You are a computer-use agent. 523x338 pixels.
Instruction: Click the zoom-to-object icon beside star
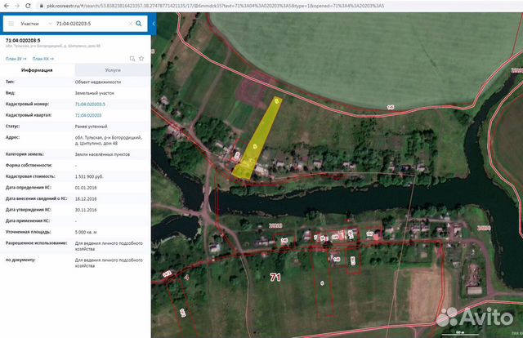pos(133,59)
